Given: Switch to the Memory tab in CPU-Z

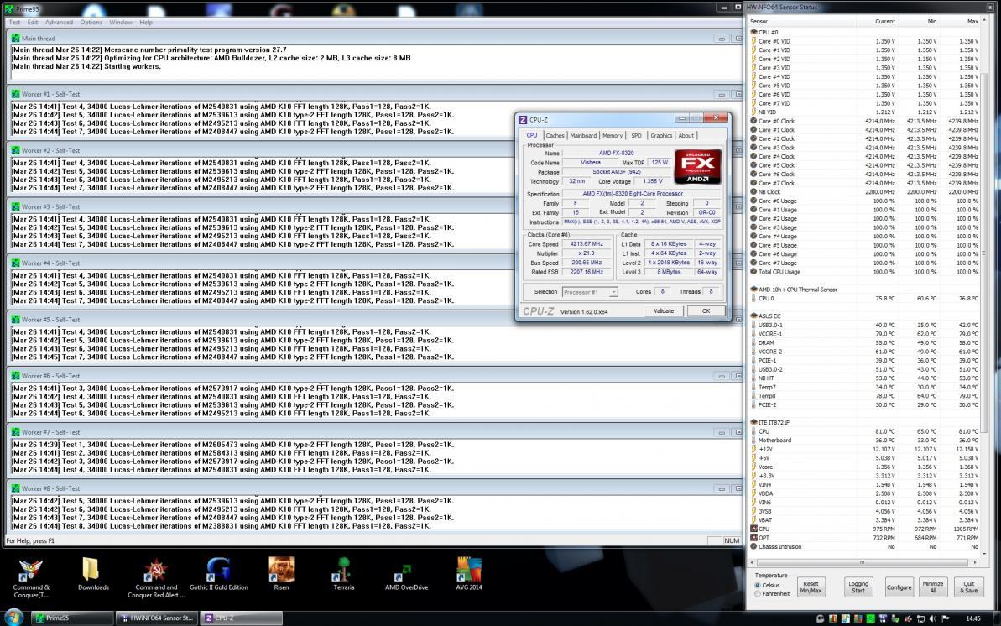Looking at the screenshot, I should coord(613,135).
